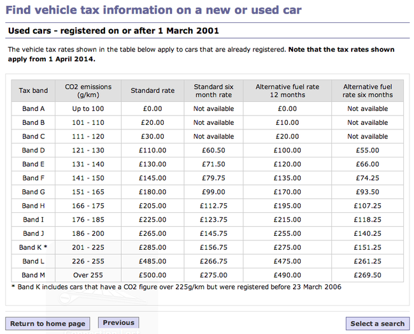Select the CO2 emissions (g/km) column header

point(89,91)
